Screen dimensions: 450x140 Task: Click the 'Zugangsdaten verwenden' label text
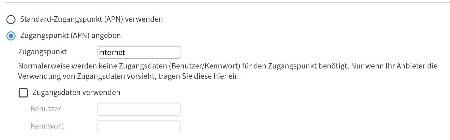tap(76, 93)
